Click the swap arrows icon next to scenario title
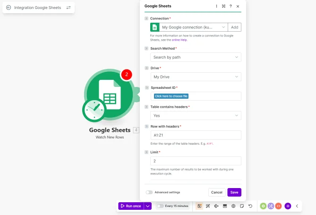Viewport: 316px width, 215px height. pos(68,8)
